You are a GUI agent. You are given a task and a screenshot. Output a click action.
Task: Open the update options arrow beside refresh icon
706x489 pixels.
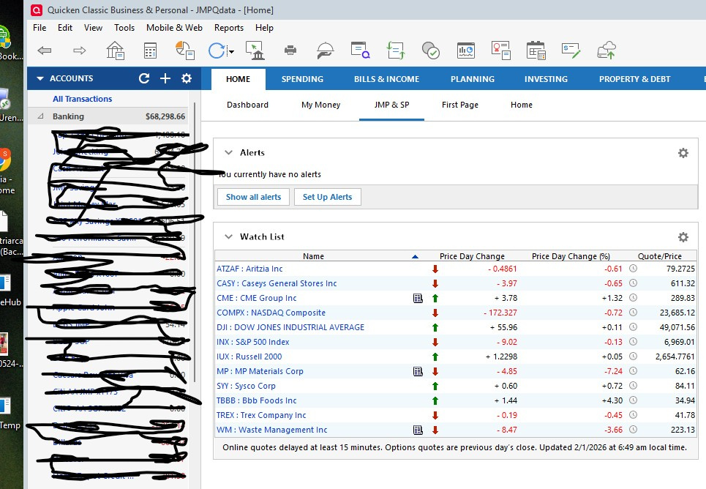click(x=231, y=51)
